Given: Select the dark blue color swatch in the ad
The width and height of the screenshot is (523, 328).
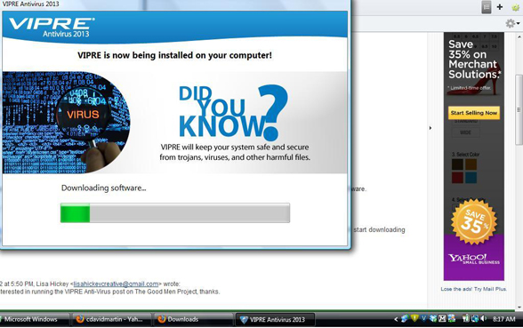Looking at the screenshot, I should tap(471, 178).
